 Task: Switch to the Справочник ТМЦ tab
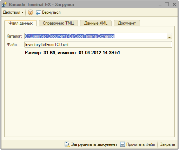[x=58, y=23]
